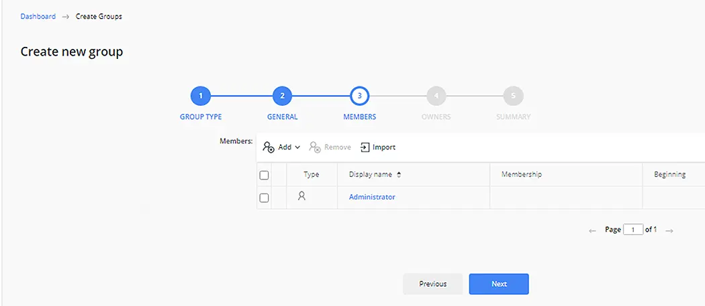The height and width of the screenshot is (306, 705).
Task: Click the Import icon
Action: coord(365,147)
